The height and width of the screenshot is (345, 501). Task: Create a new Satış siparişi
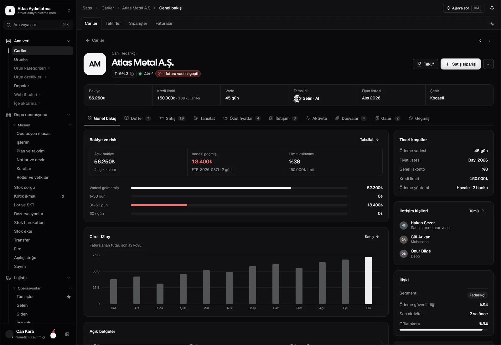(x=461, y=64)
